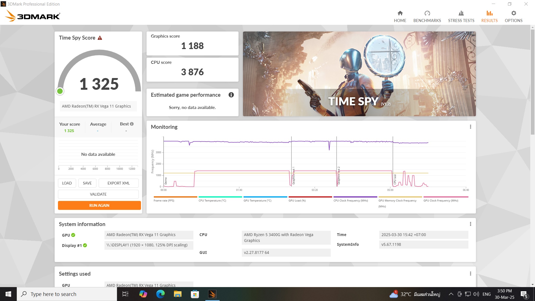
Task: Click the Best score info icon
Action: point(132,124)
